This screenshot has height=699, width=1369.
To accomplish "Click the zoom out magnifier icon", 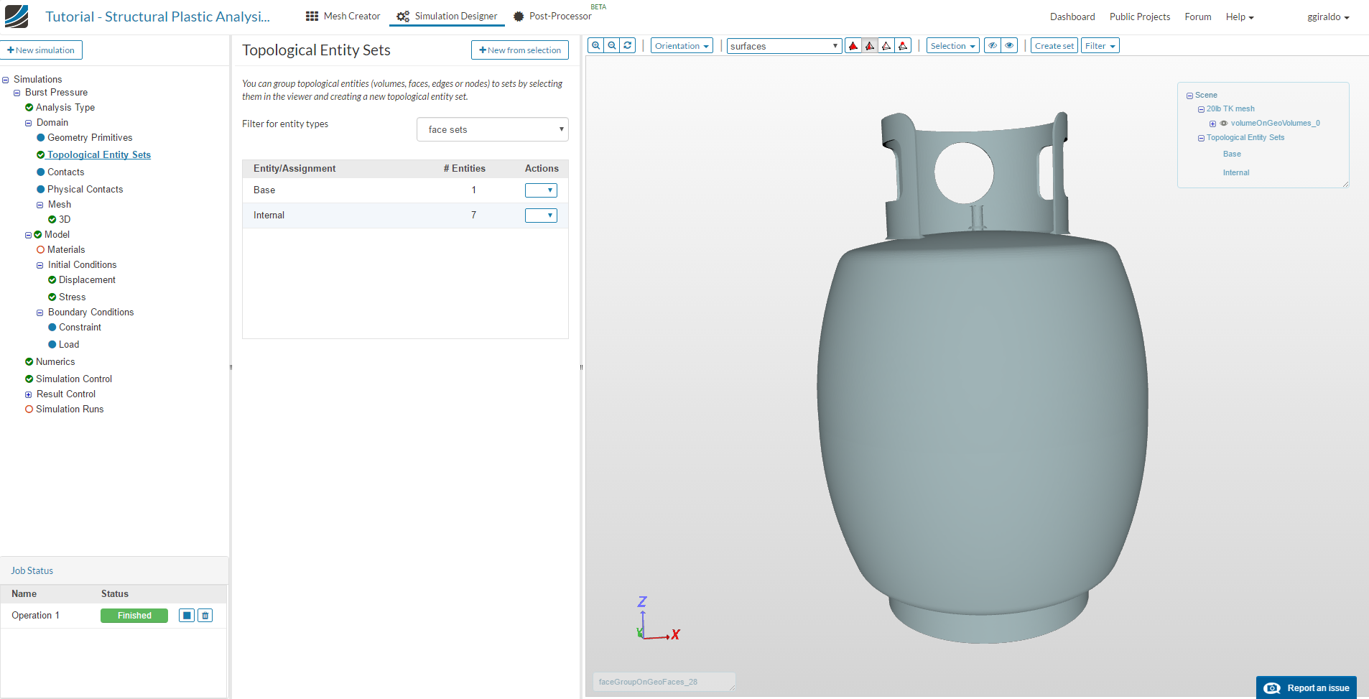I will pyautogui.click(x=612, y=46).
